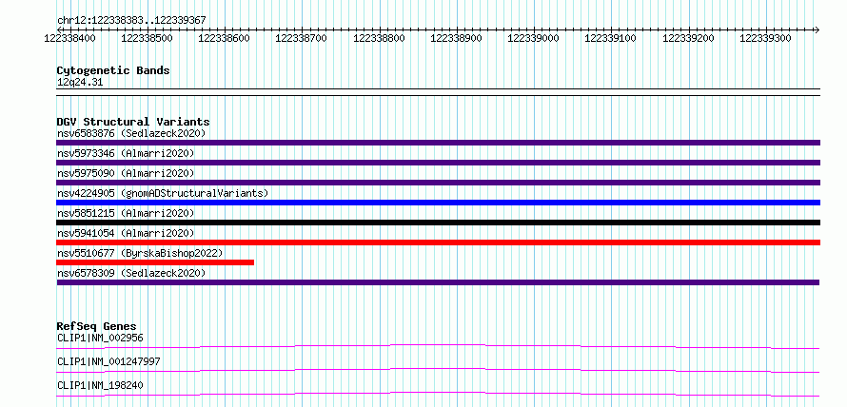This screenshot has height=407, width=847.
Task: Click the red bar under nsv5941054
Action: 438,242
